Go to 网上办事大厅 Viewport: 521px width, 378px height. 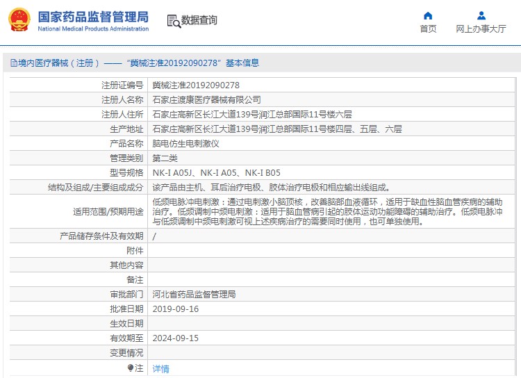[481, 28]
